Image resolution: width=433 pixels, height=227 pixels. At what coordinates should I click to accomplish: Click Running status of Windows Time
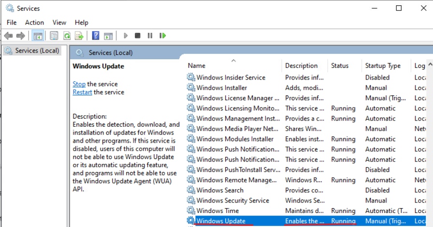(343, 211)
